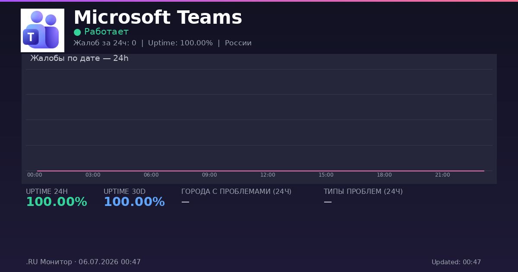The image size is (518, 272).
Task: Click the green 100.00% uptime 24h value
Action: tap(57, 202)
